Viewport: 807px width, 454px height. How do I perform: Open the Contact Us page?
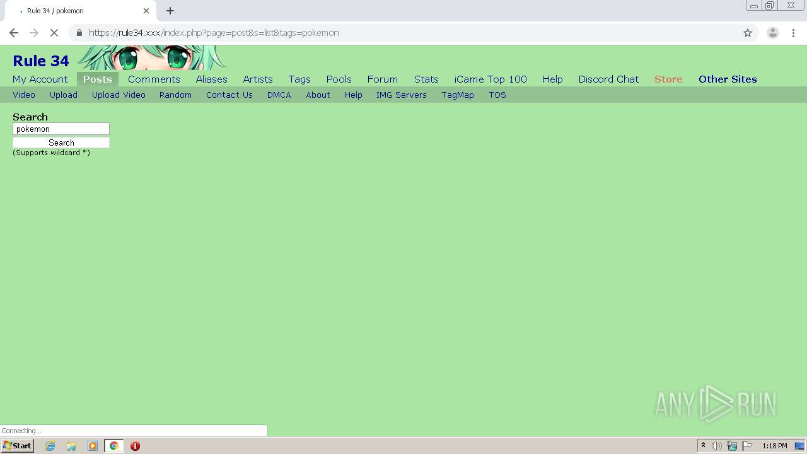(x=229, y=95)
